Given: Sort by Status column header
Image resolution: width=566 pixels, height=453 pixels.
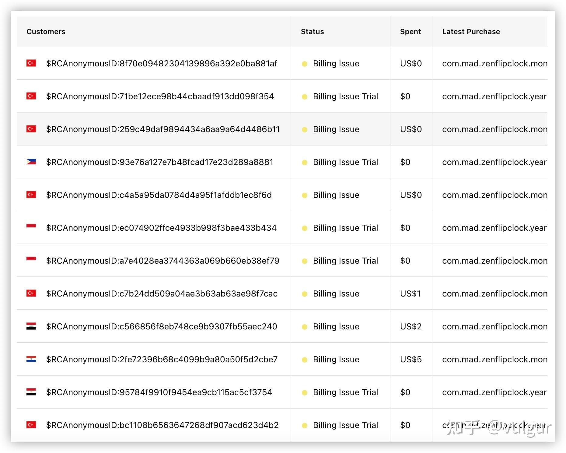Looking at the screenshot, I should pos(312,31).
